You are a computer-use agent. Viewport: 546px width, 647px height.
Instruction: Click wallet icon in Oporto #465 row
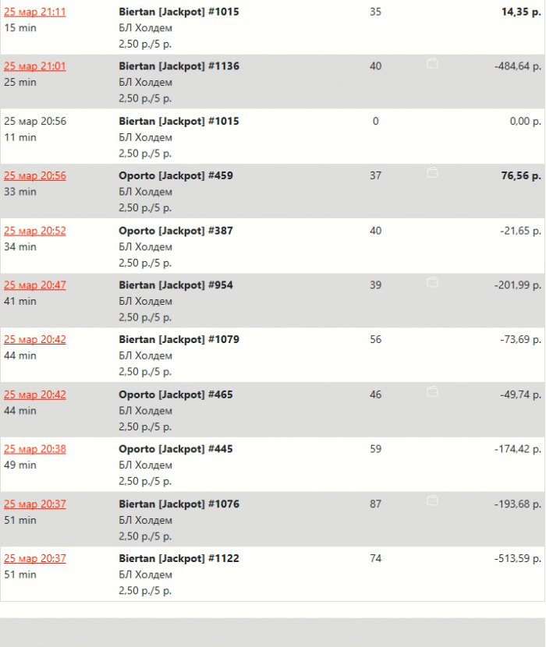click(432, 391)
